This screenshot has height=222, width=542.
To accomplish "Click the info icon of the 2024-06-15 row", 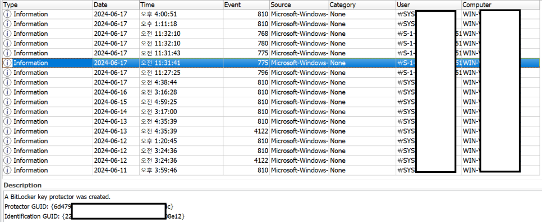I will (x=7, y=102).
